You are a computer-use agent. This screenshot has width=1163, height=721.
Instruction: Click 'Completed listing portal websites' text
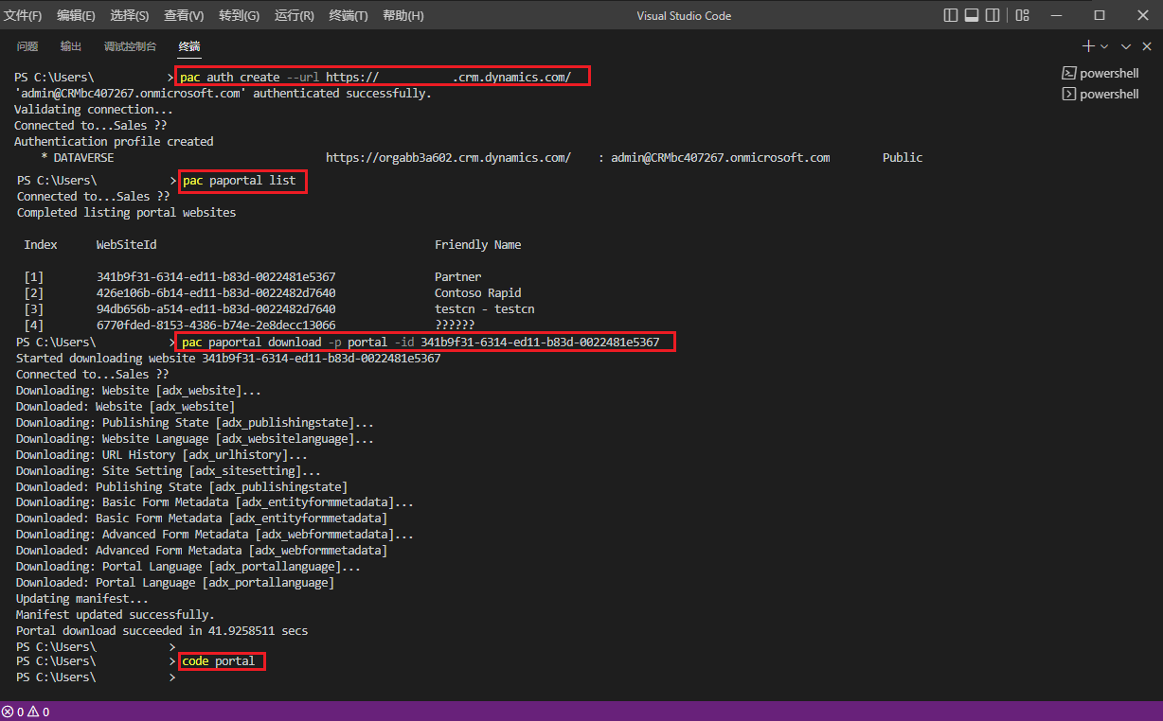pos(126,212)
